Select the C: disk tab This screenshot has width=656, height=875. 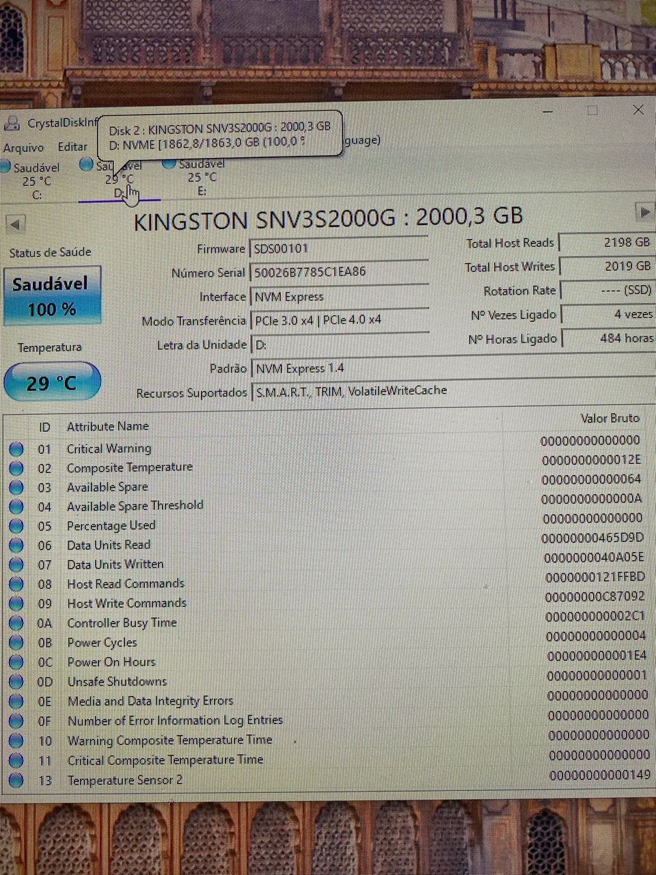pos(32,180)
